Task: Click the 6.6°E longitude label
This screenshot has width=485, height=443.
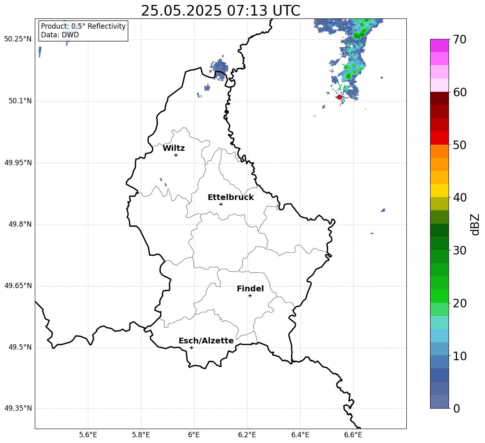Action: (x=353, y=435)
